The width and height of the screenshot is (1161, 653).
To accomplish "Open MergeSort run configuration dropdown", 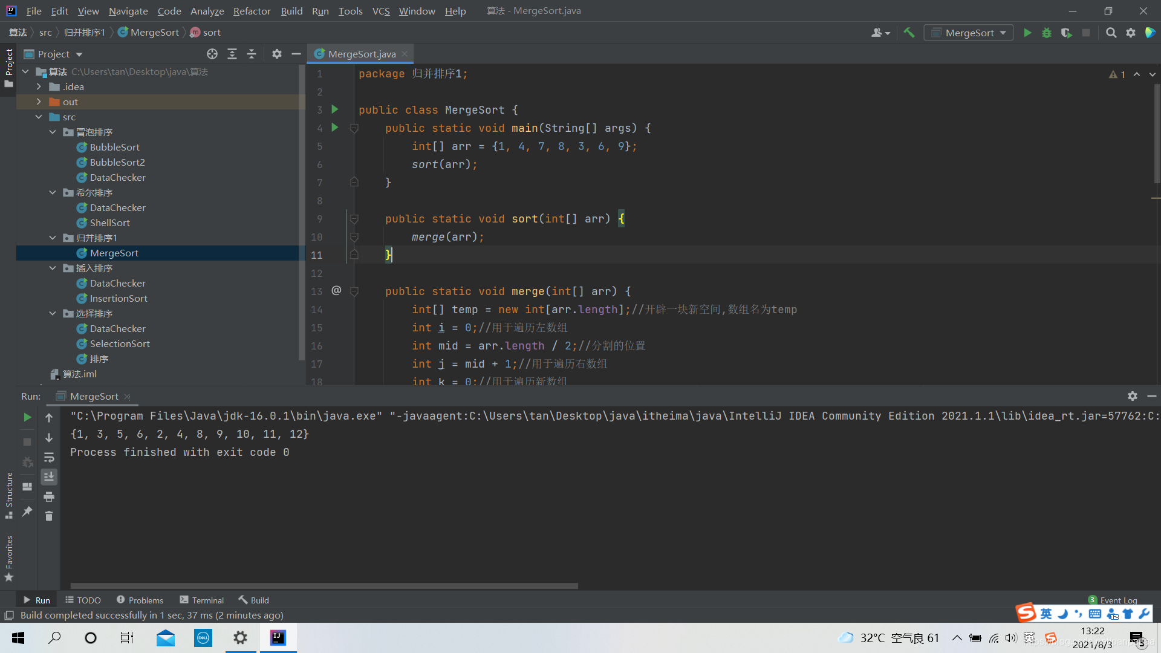I will [x=969, y=33].
